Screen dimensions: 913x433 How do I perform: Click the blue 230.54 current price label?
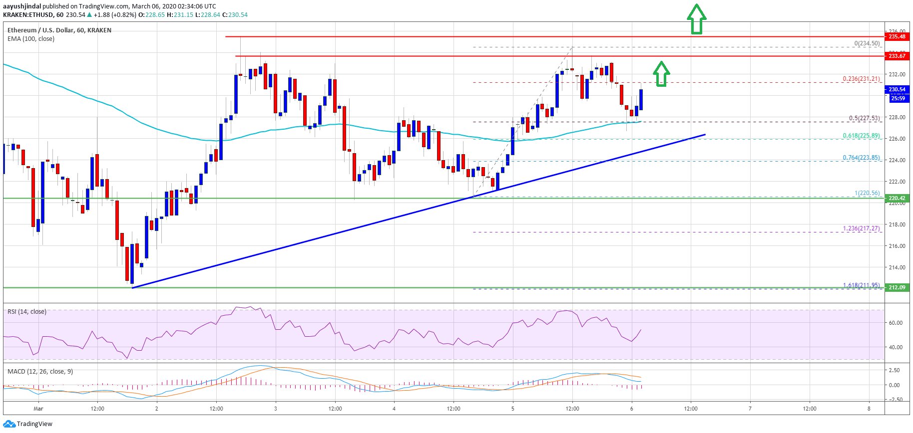(x=897, y=90)
